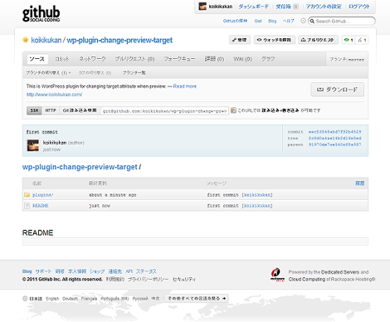Expand the ブランチの切り替え (1) dropdown
Image resolution: width=390 pixels, height=322 pixels.
coord(48,73)
